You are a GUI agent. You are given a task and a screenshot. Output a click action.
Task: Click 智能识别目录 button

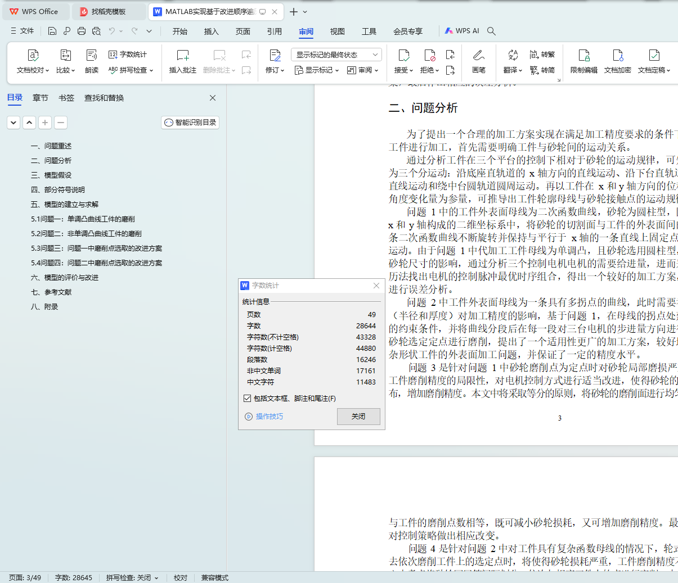pos(190,123)
